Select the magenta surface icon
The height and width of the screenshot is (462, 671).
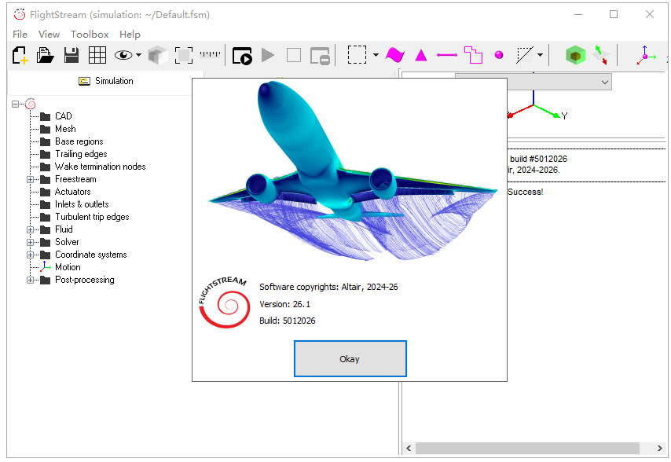pyautogui.click(x=395, y=55)
